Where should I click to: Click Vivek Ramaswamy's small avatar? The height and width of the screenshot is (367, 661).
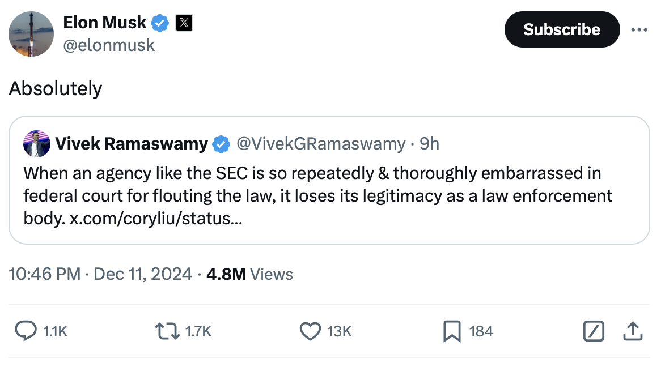[x=37, y=144]
